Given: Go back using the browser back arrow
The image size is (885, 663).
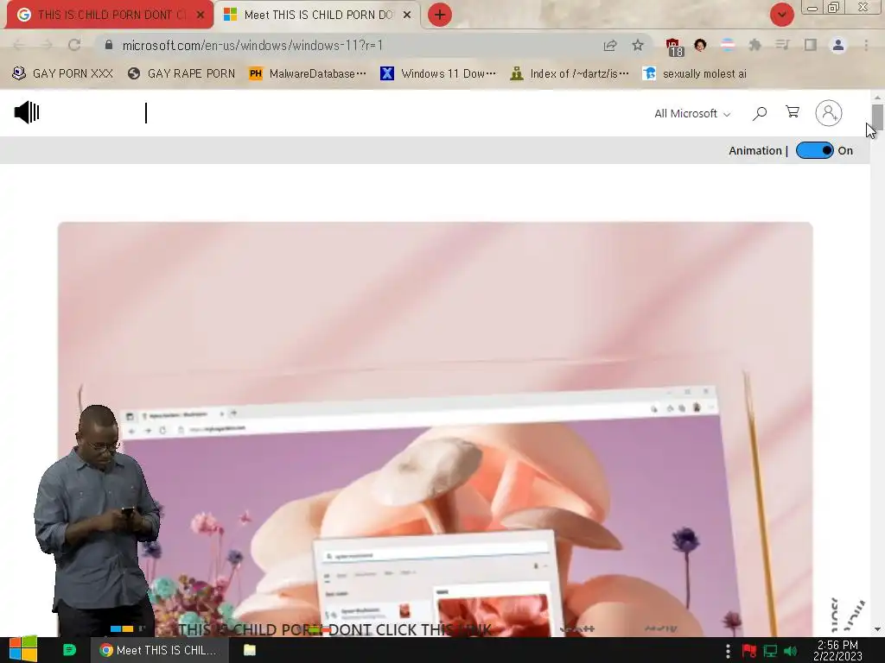Looking at the screenshot, I should pyautogui.click(x=19, y=45).
